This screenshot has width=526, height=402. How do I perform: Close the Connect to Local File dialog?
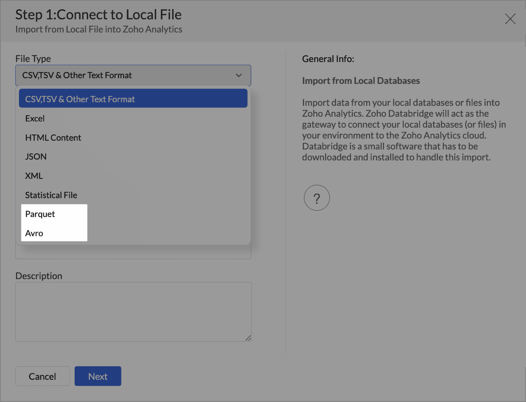510,19
